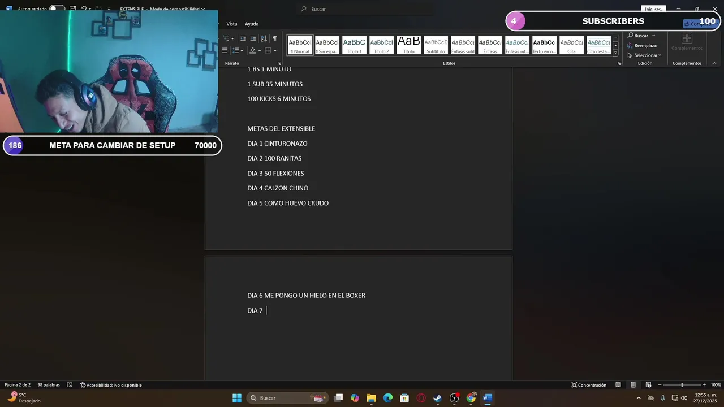
Task: Open Accesibilidad: No disponible status
Action: point(111,385)
